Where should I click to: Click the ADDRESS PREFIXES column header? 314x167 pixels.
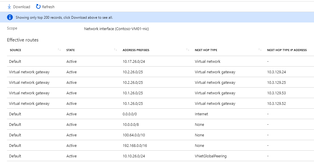click(x=136, y=50)
